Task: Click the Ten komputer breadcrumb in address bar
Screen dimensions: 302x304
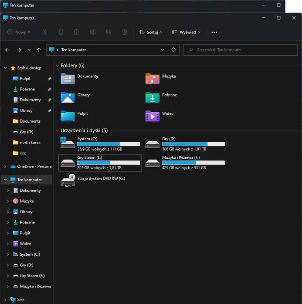Action: click(74, 50)
